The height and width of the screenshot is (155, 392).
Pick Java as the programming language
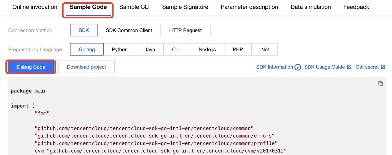point(150,50)
